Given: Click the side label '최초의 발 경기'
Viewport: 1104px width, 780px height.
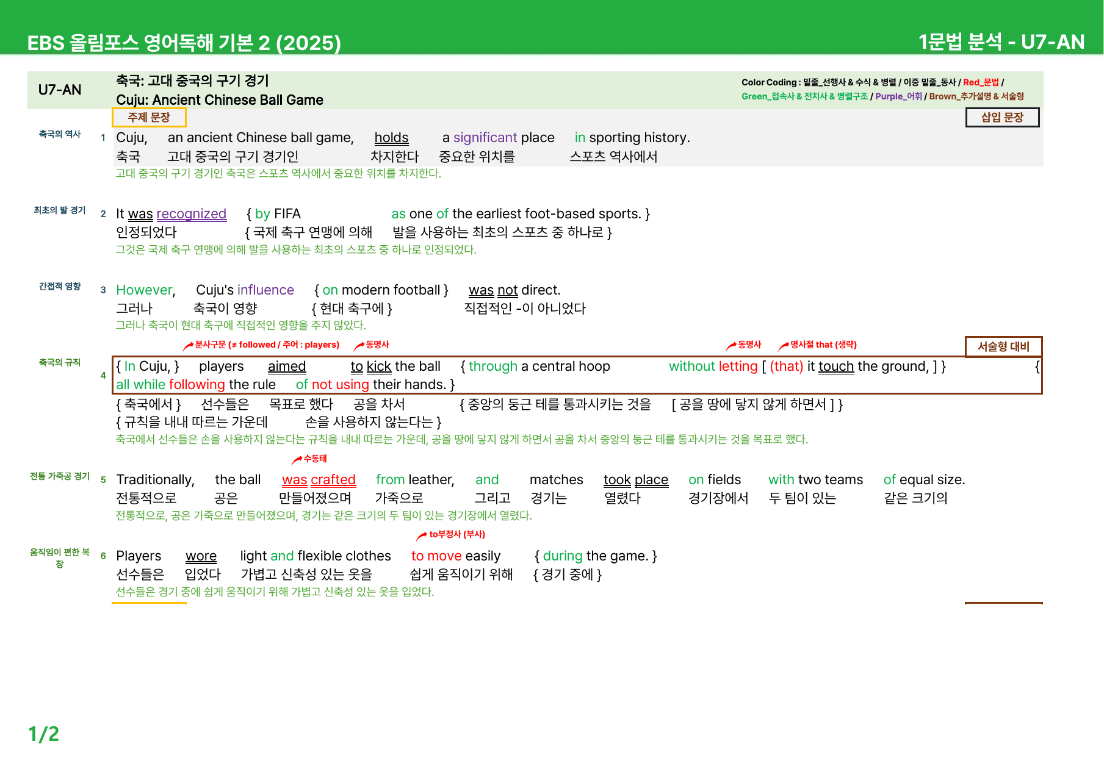Looking at the screenshot, I should (60, 210).
